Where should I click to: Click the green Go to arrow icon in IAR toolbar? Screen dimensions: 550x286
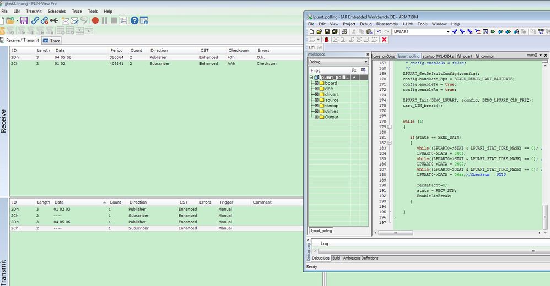[493, 31]
